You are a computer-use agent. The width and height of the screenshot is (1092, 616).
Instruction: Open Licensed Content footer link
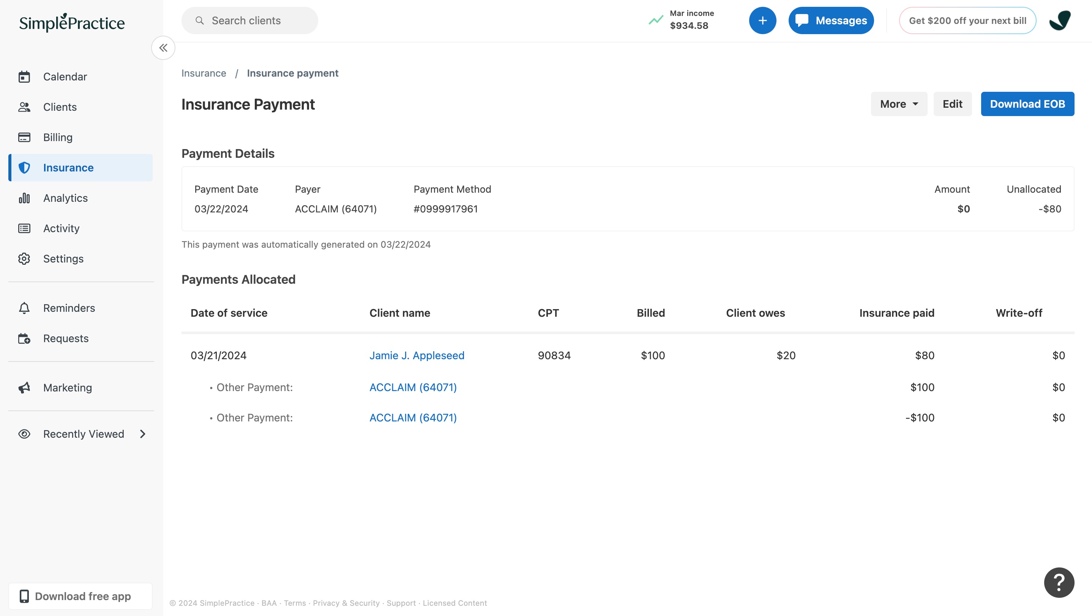pos(454,603)
